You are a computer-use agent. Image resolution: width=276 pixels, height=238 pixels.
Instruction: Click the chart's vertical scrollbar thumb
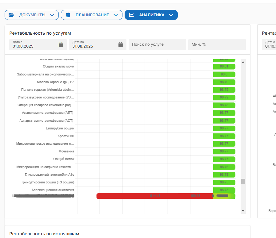click(243, 181)
